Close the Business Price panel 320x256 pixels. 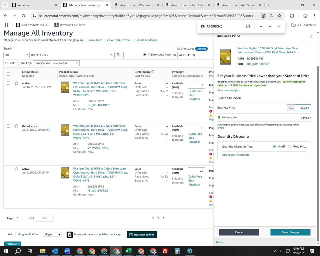click(311, 36)
